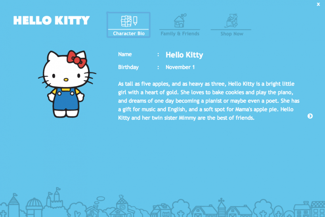Screen dimensions: 325x217
Task: Click the Character Bio book-and-pencil icon
Action: pos(129,21)
